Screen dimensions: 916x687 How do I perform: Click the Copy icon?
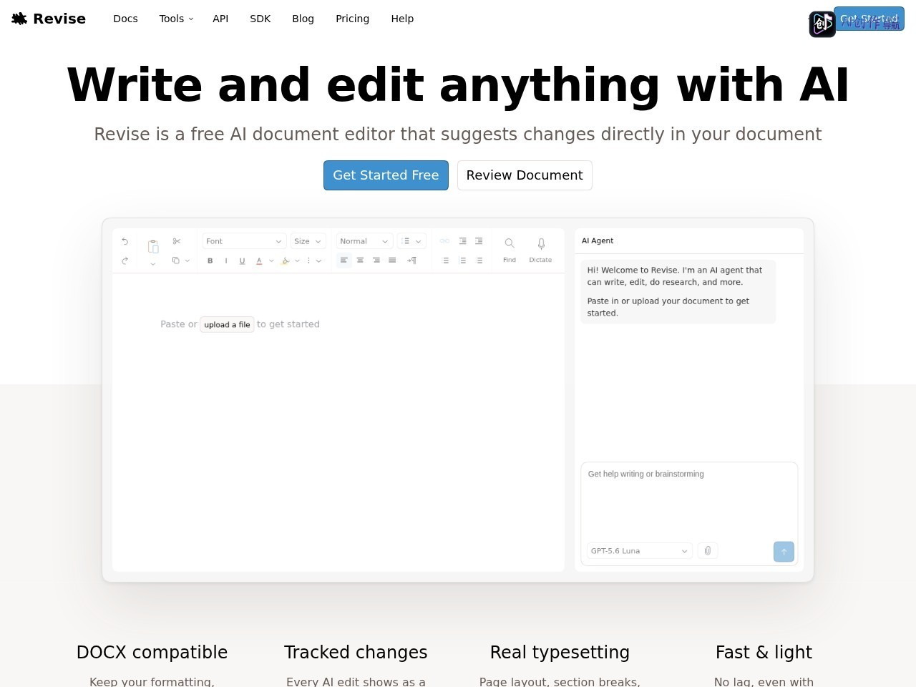175,260
